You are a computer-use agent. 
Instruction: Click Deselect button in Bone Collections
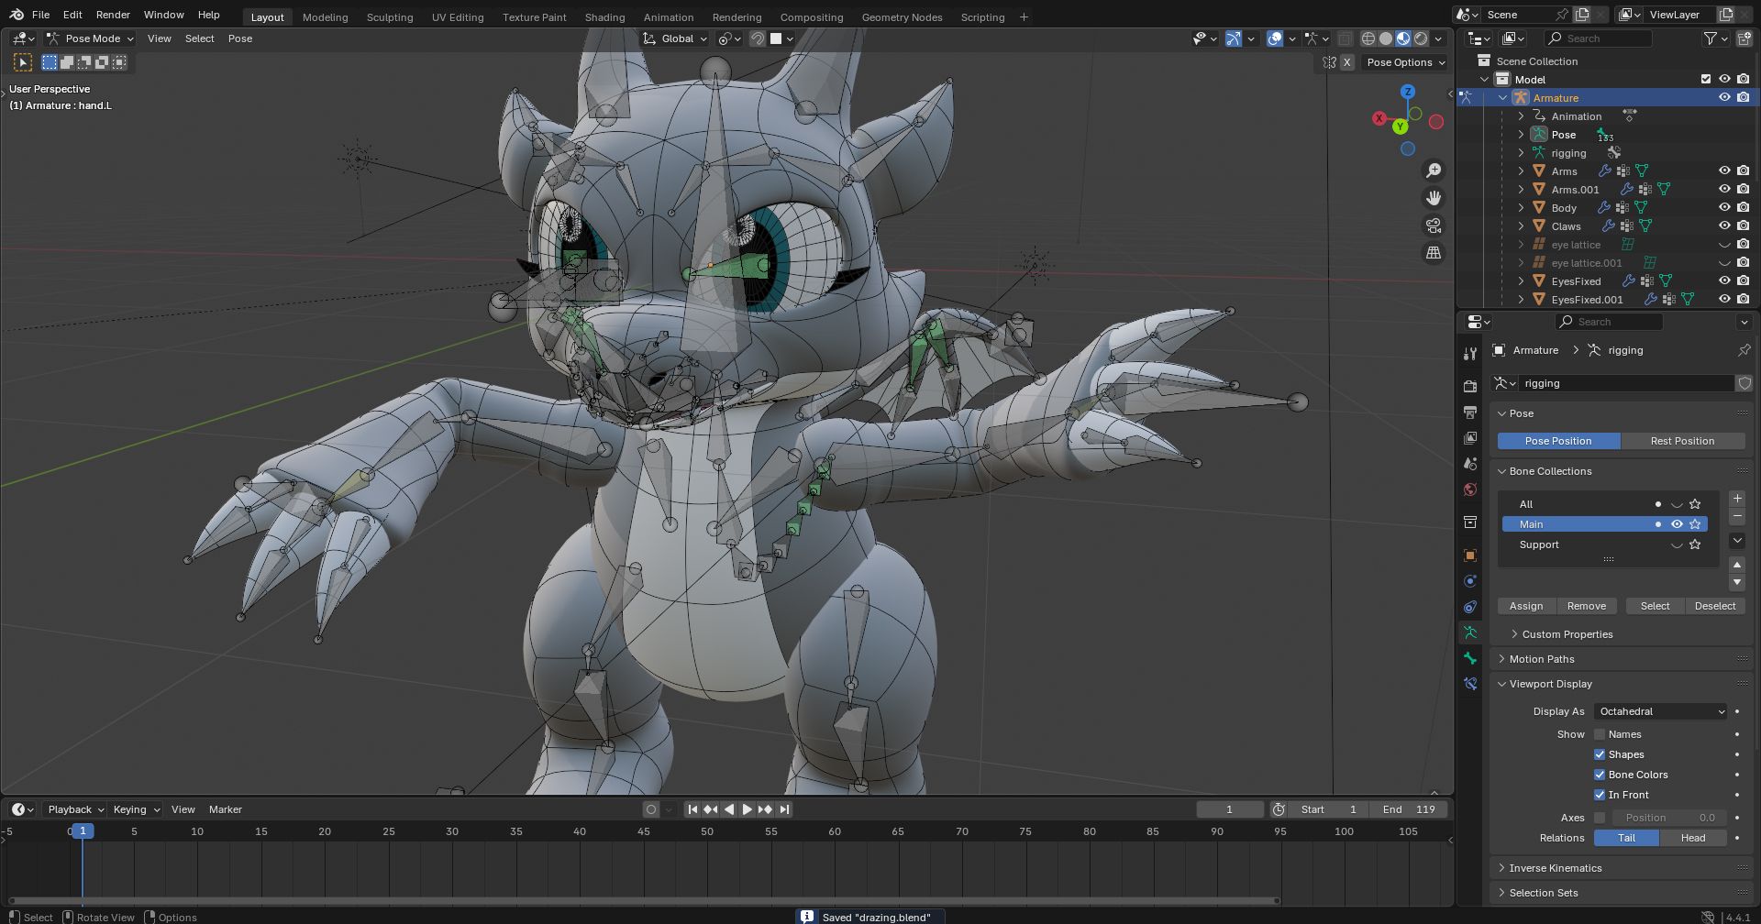pyautogui.click(x=1715, y=606)
